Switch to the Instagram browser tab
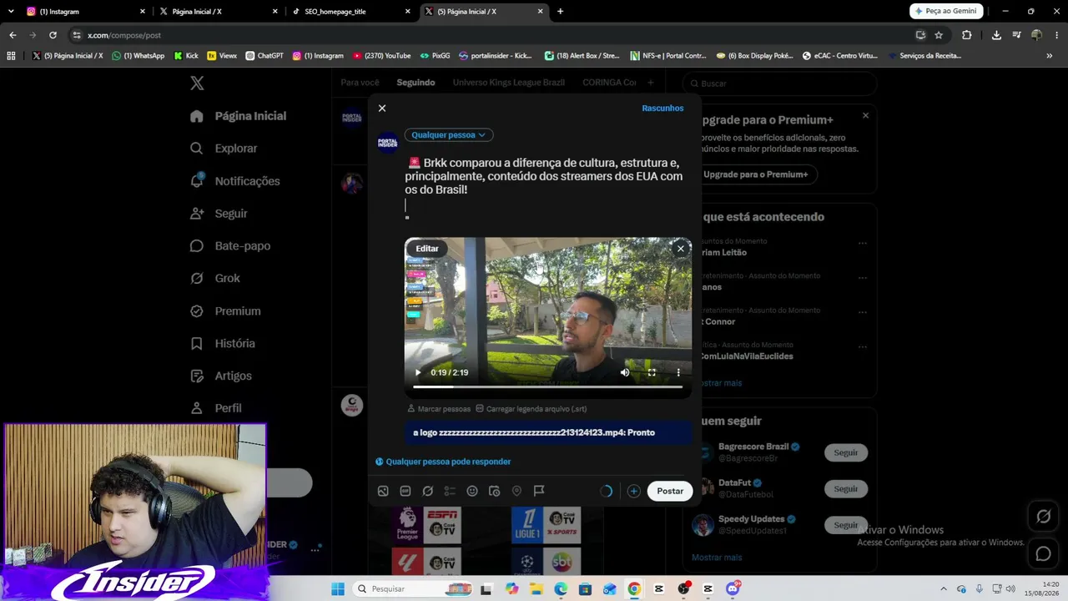 click(83, 12)
